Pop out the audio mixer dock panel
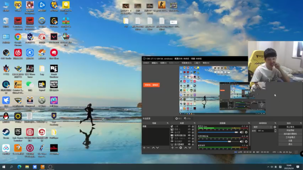This screenshot has width=303, height=170. tap(249, 123)
